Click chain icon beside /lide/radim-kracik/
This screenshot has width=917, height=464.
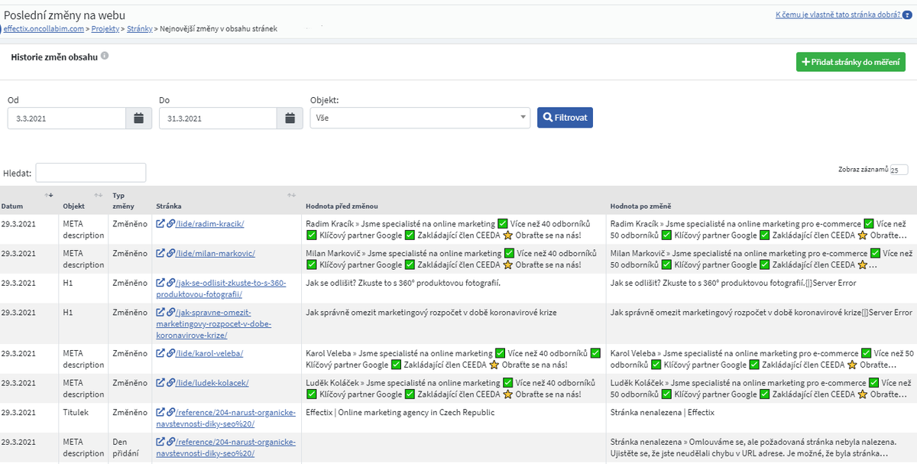tap(171, 223)
